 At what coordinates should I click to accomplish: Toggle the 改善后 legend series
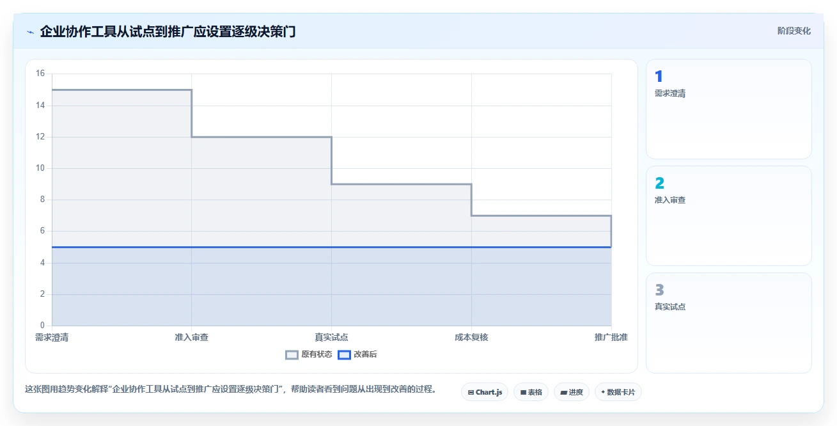pyautogui.click(x=357, y=354)
